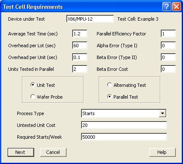The height and width of the screenshot is (164, 183).
Task: Focus the Average Test Time field
Action: pyautogui.click(x=80, y=34)
